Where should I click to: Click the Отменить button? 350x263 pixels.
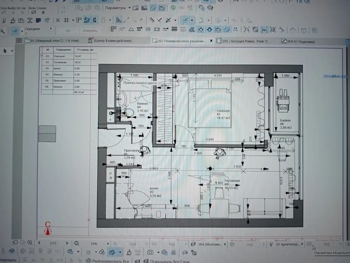[x=90, y=31]
